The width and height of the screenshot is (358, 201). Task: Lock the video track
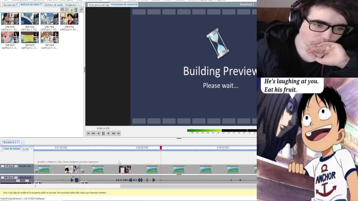[16, 166]
